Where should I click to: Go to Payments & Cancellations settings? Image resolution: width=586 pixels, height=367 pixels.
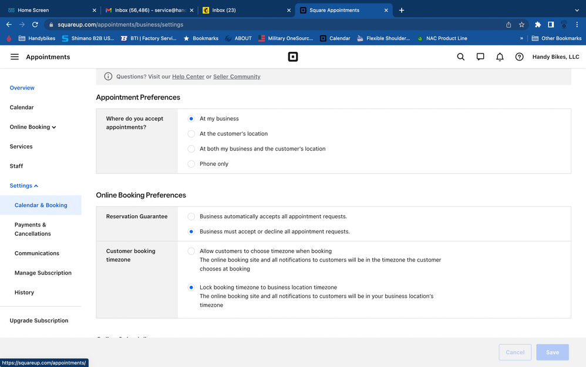pyautogui.click(x=32, y=229)
